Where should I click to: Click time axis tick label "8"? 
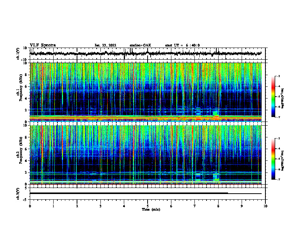coord(218,206)
